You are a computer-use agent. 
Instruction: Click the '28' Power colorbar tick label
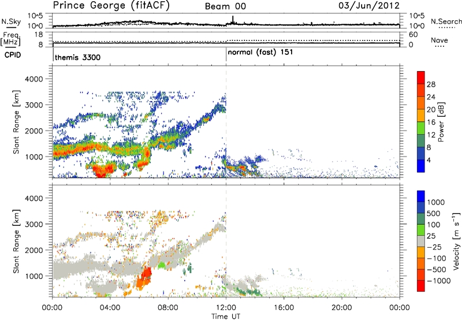click(x=431, y=84)
